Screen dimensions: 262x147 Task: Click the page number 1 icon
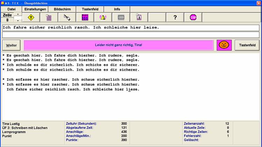click(139, 17)
